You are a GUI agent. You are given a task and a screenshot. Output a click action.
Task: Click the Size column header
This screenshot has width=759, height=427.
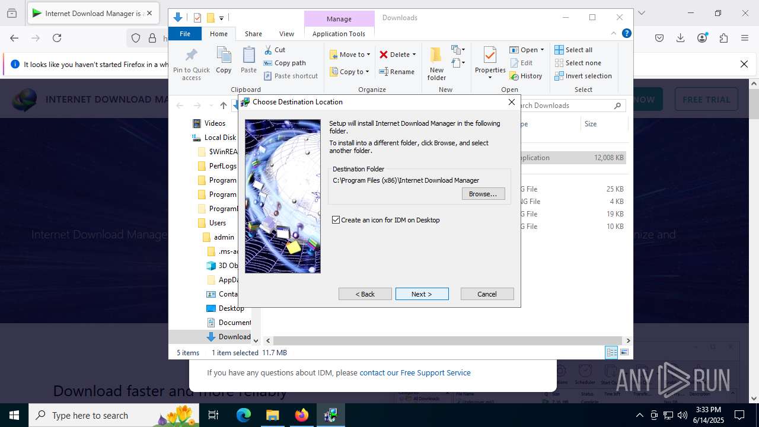604,124
